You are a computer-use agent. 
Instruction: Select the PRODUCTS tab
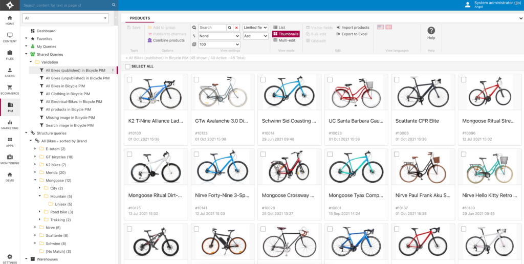[140, 18]
